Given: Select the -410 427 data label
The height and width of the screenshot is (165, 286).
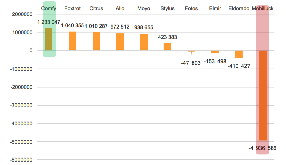Looking at the screenshot, I should coord(239,66).
